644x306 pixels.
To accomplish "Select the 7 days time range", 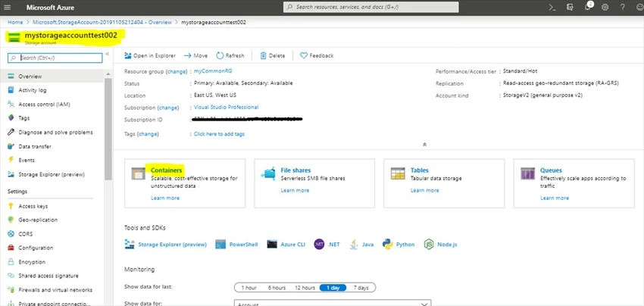I will (361, 288).
